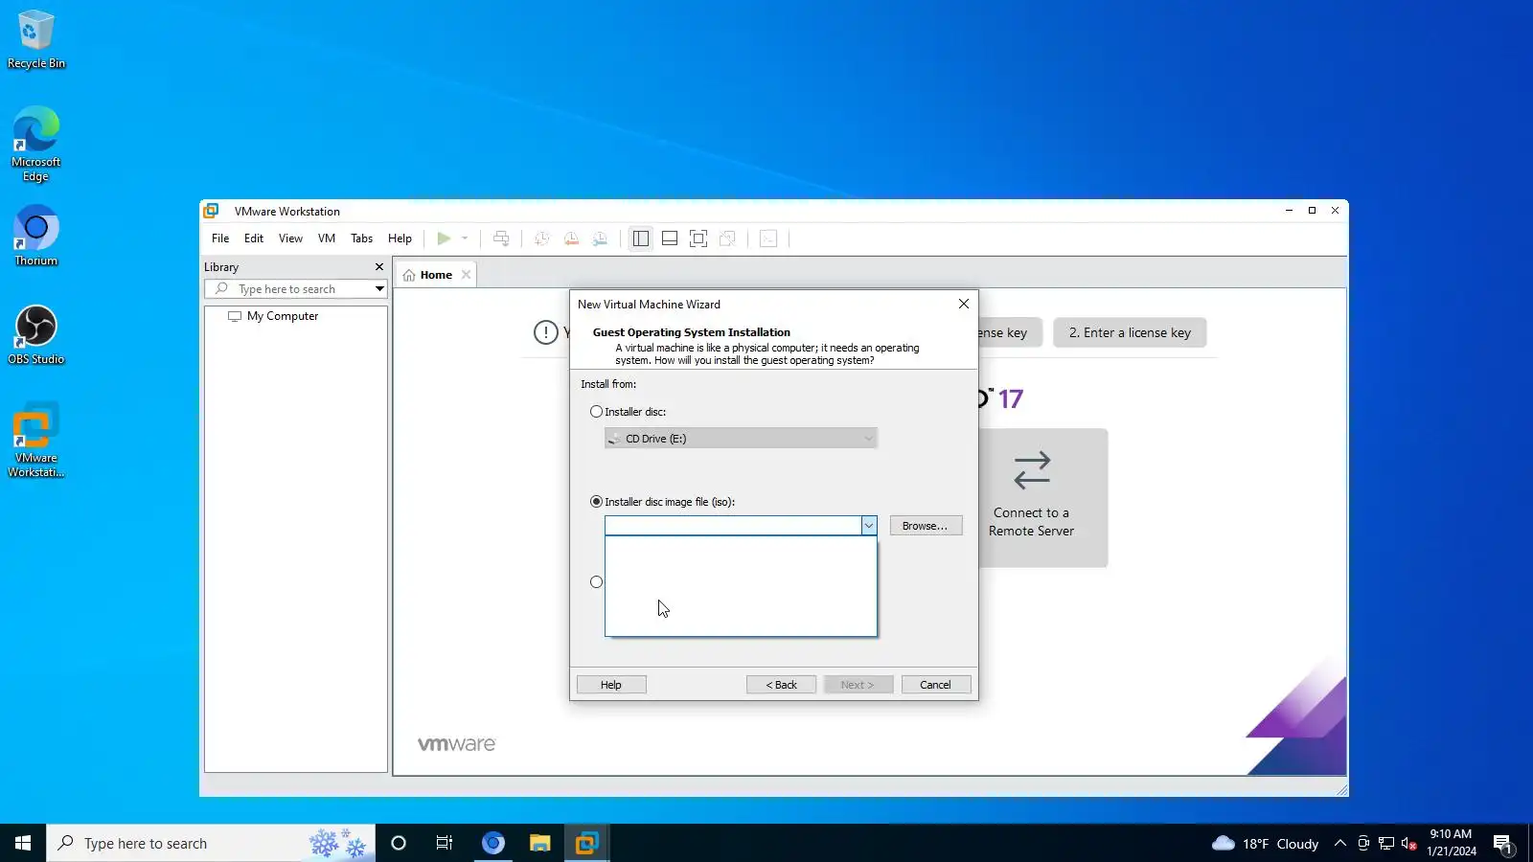Screen dimensions: 1533x862
Task: Click the Full Screen mode toolbar icon
Action: tap(698, 238)
